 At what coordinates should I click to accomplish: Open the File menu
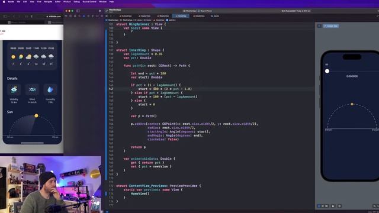(x=18, y=2)
